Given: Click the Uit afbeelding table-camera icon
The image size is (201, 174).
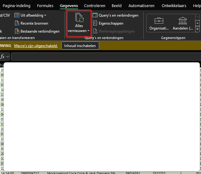Looking at the screenshot, I should click(17, 15).
